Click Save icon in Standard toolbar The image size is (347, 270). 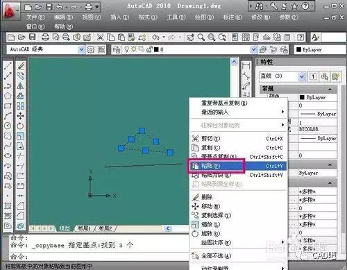32,37
